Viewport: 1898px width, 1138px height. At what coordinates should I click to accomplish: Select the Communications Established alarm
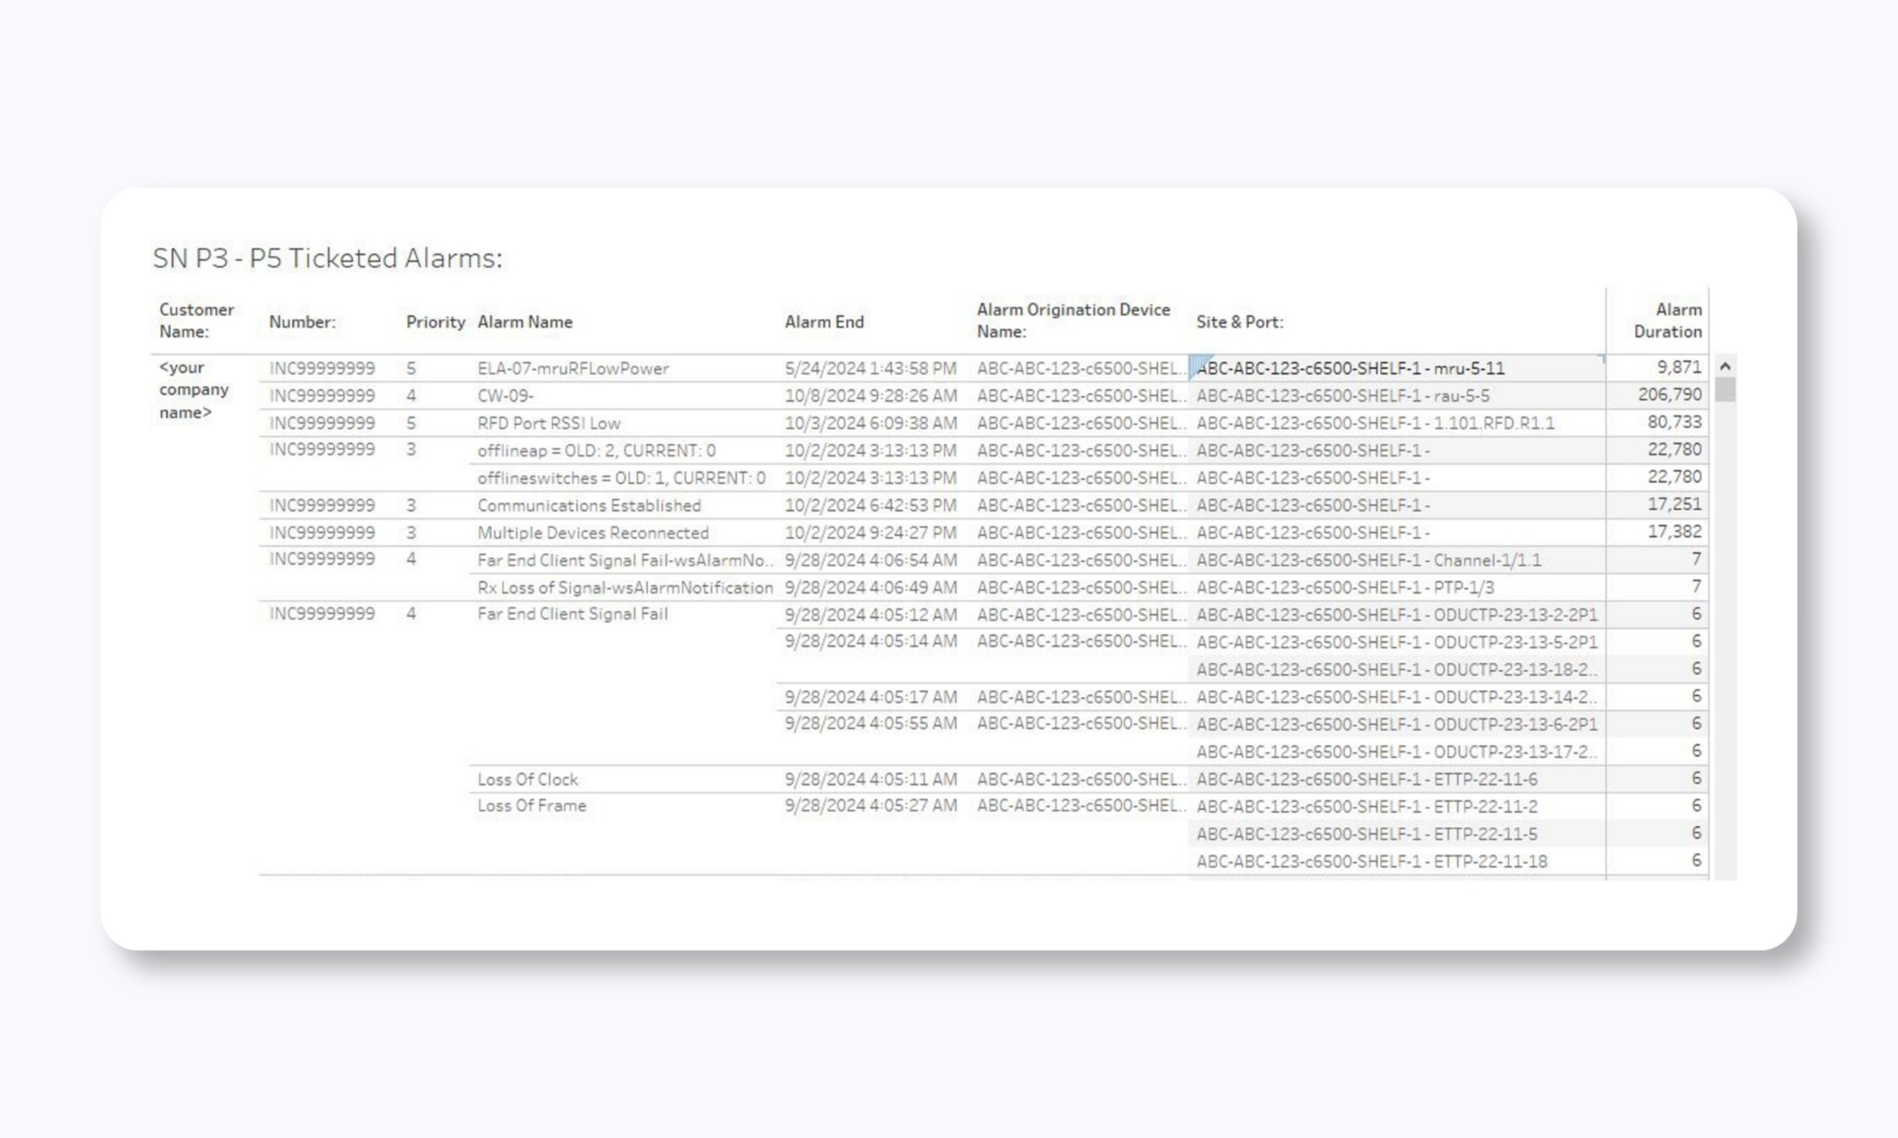point(589,506)
